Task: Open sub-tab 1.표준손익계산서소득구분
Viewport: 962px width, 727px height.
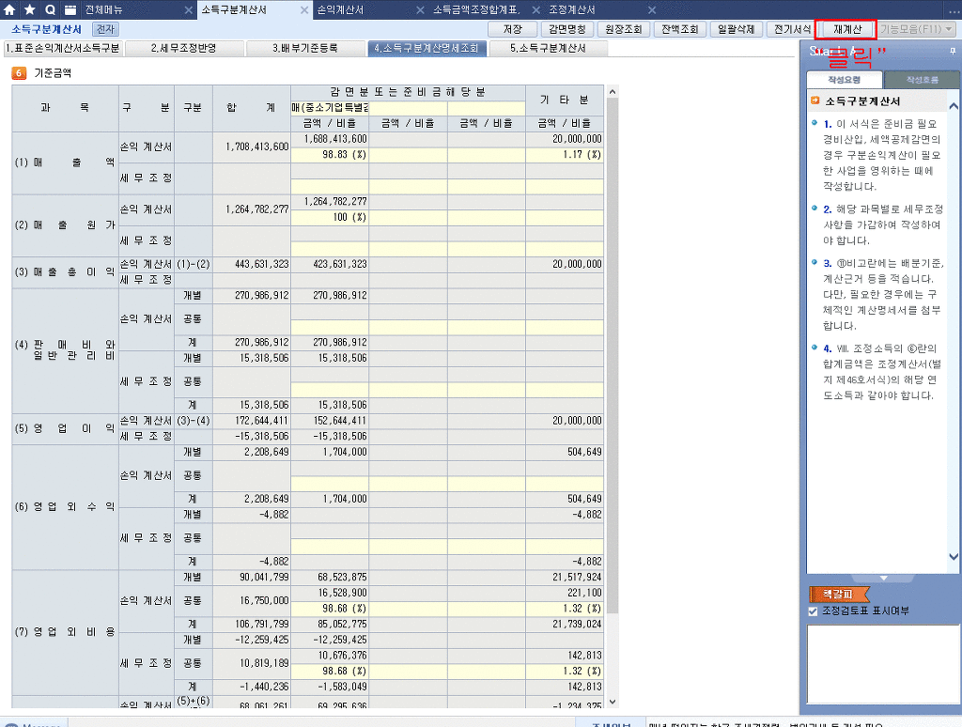Action: (x=63, y=48)
